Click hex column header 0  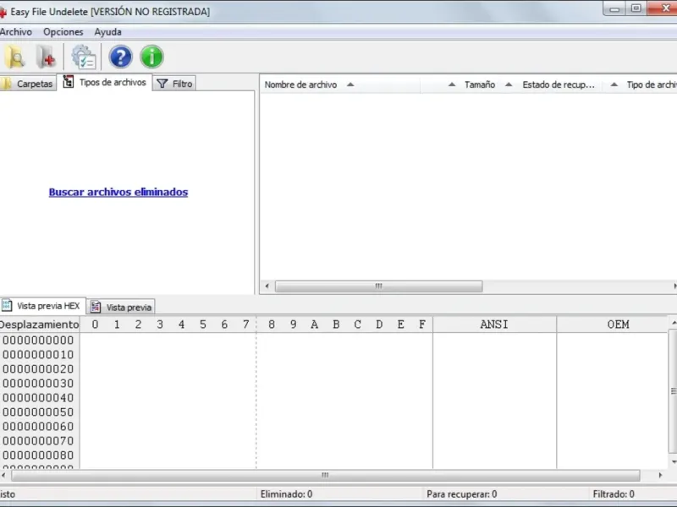[95, 324]
